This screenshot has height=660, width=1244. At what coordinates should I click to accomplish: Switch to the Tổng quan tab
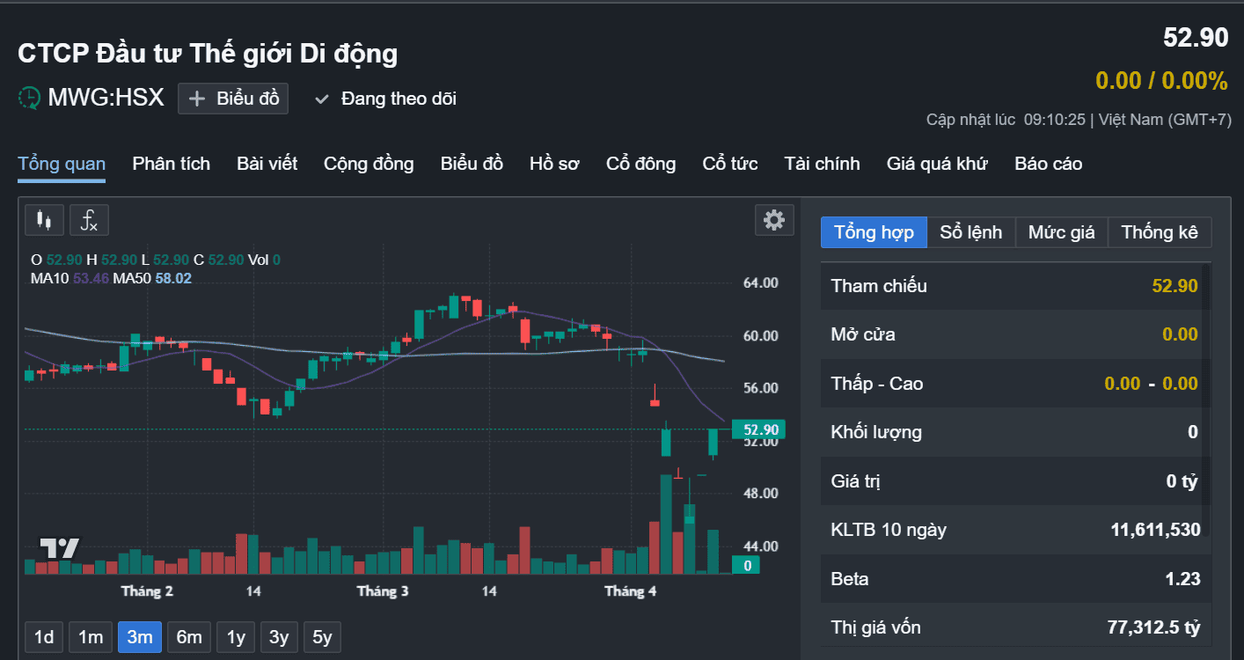[x=62, y=164]
